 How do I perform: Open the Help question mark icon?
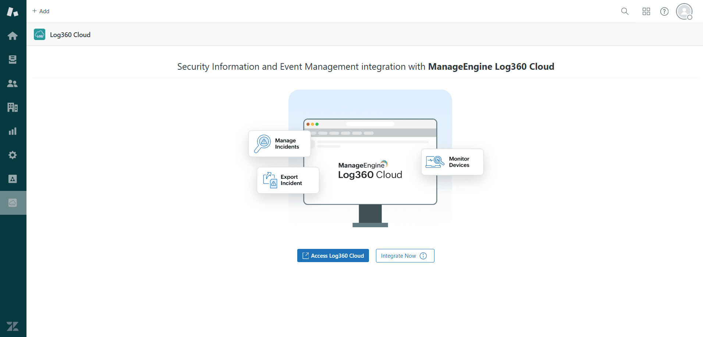(664, 11)
